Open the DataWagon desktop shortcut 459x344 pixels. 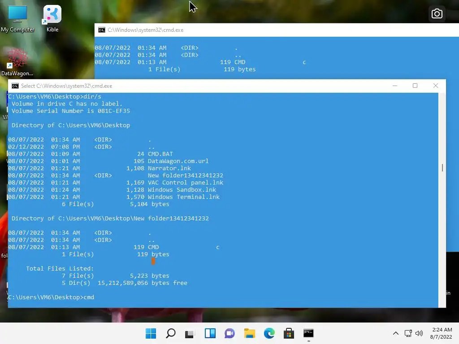pos(17,62)
